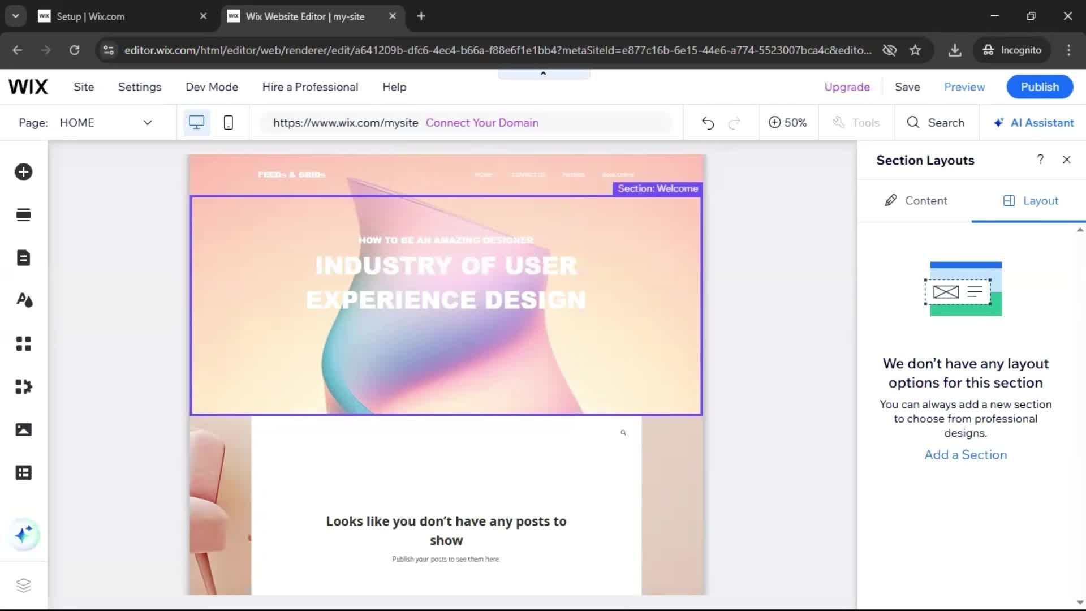Go back in browser history
Viewport: 1086px width, 611px height.
17,50
